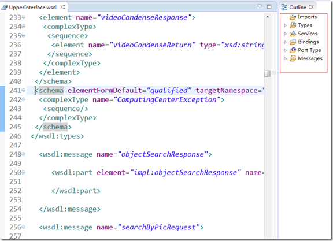Select the Bindings node label
Image resolution: width=333 pixels, height=241 pixels.
(x=308, y=42)
